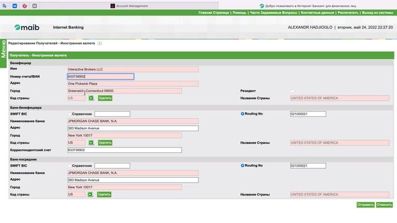
Task: Switch to the Account Management tab
Action: (x=129, y=6)
